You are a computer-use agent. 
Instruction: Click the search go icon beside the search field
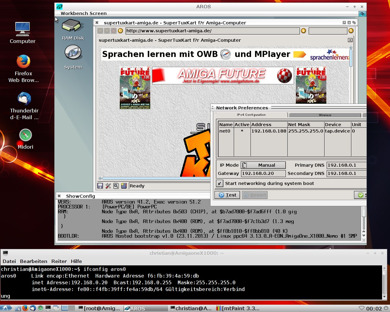[x=351, y=31]
